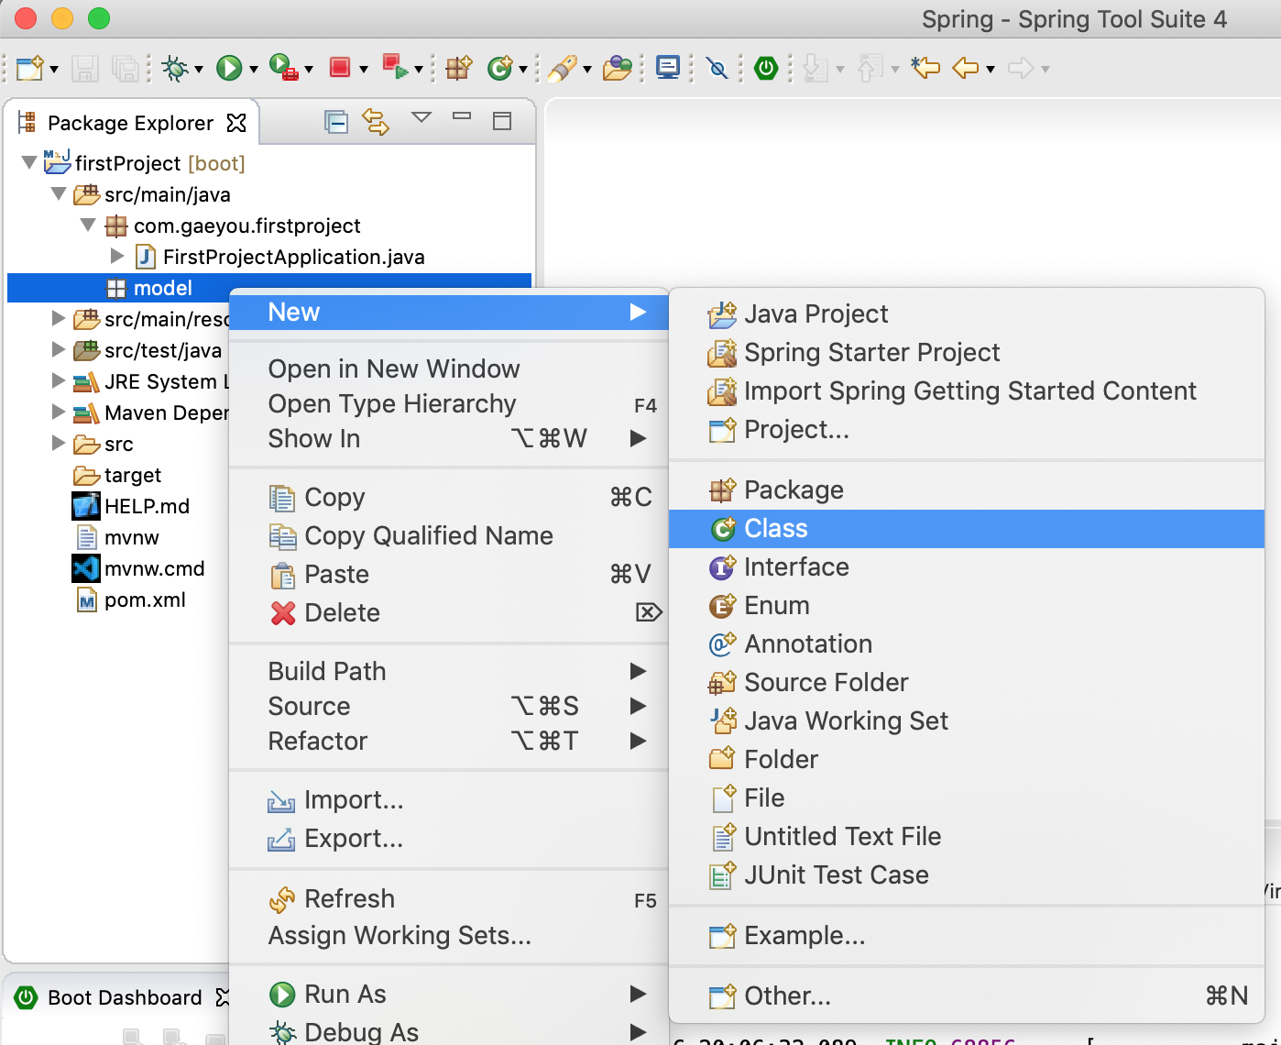
Task: Choose Open Type Hierarchy
Action: tap(449, 404)
